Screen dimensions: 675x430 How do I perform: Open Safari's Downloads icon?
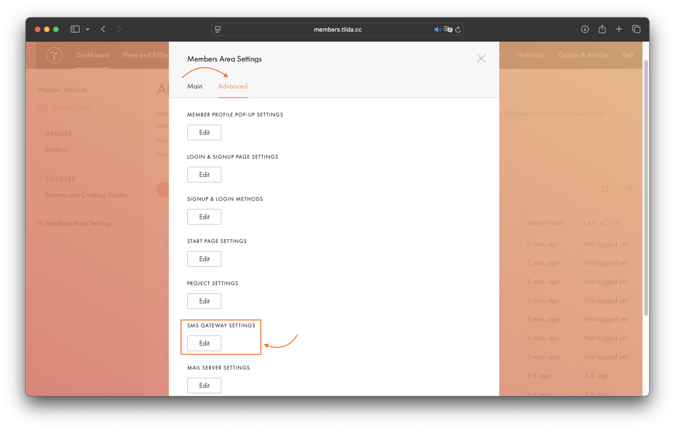point(585,29)
